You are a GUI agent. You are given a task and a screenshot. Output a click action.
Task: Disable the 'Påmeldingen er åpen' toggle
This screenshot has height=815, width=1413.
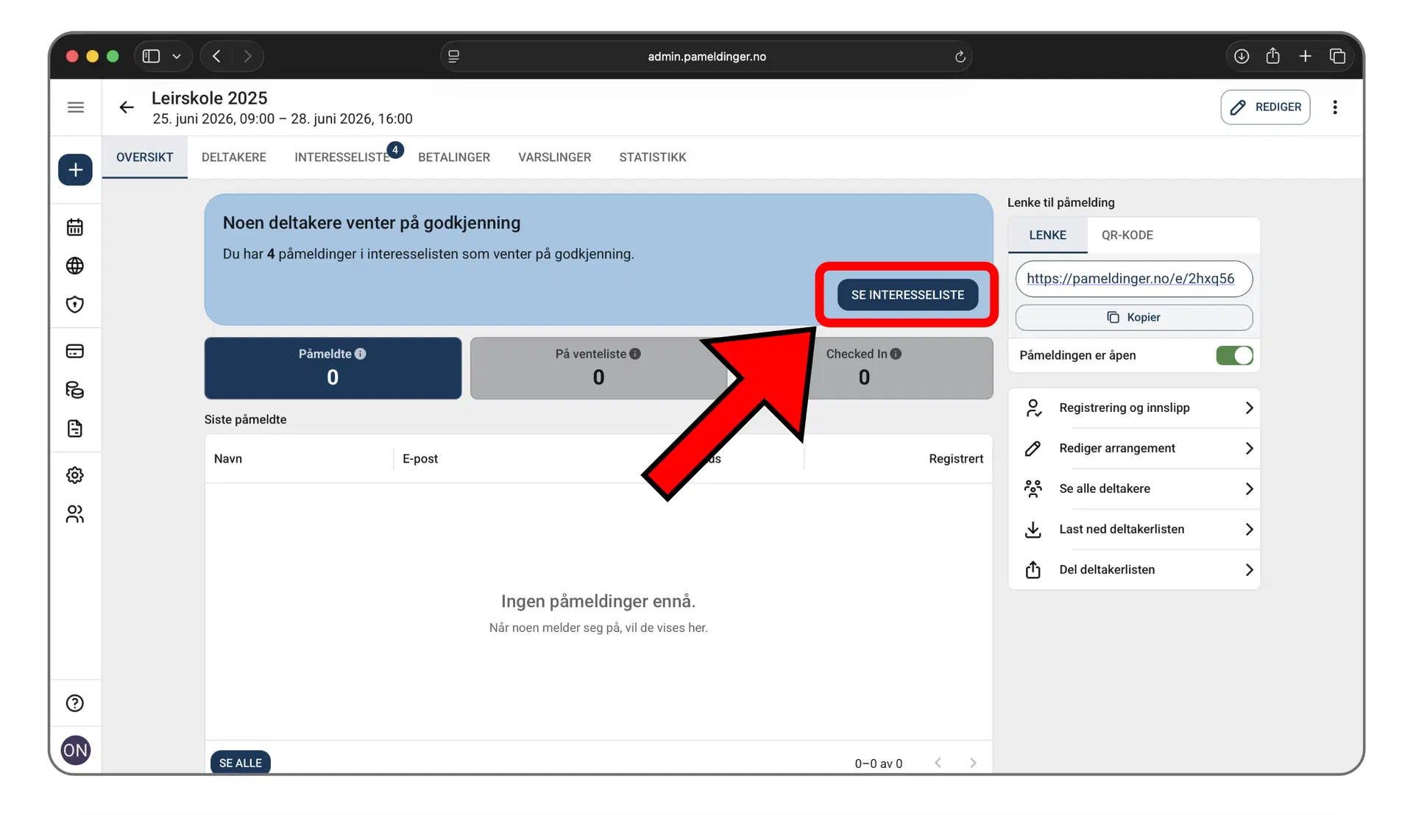(x=1234, y=355)
